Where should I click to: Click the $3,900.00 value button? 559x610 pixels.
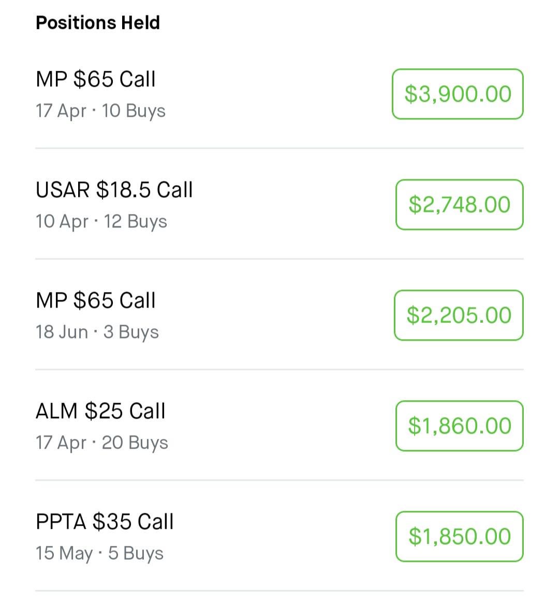pos(458,94)
